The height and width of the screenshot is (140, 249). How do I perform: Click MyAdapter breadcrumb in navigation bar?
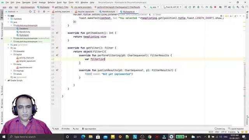pyautogui.click(x=43, y=7)
